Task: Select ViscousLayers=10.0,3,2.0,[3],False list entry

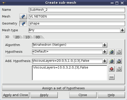Action: [x=60, y=67]
